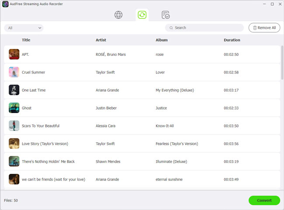Click the Title column header
284x210 pixels.
point(26,40)
